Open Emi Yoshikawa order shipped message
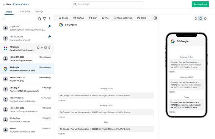215x139 pixels. pyautogui.click(x=27, y=38)
